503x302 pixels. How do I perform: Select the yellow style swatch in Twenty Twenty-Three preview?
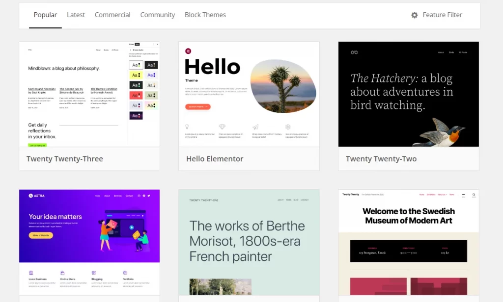136,75
